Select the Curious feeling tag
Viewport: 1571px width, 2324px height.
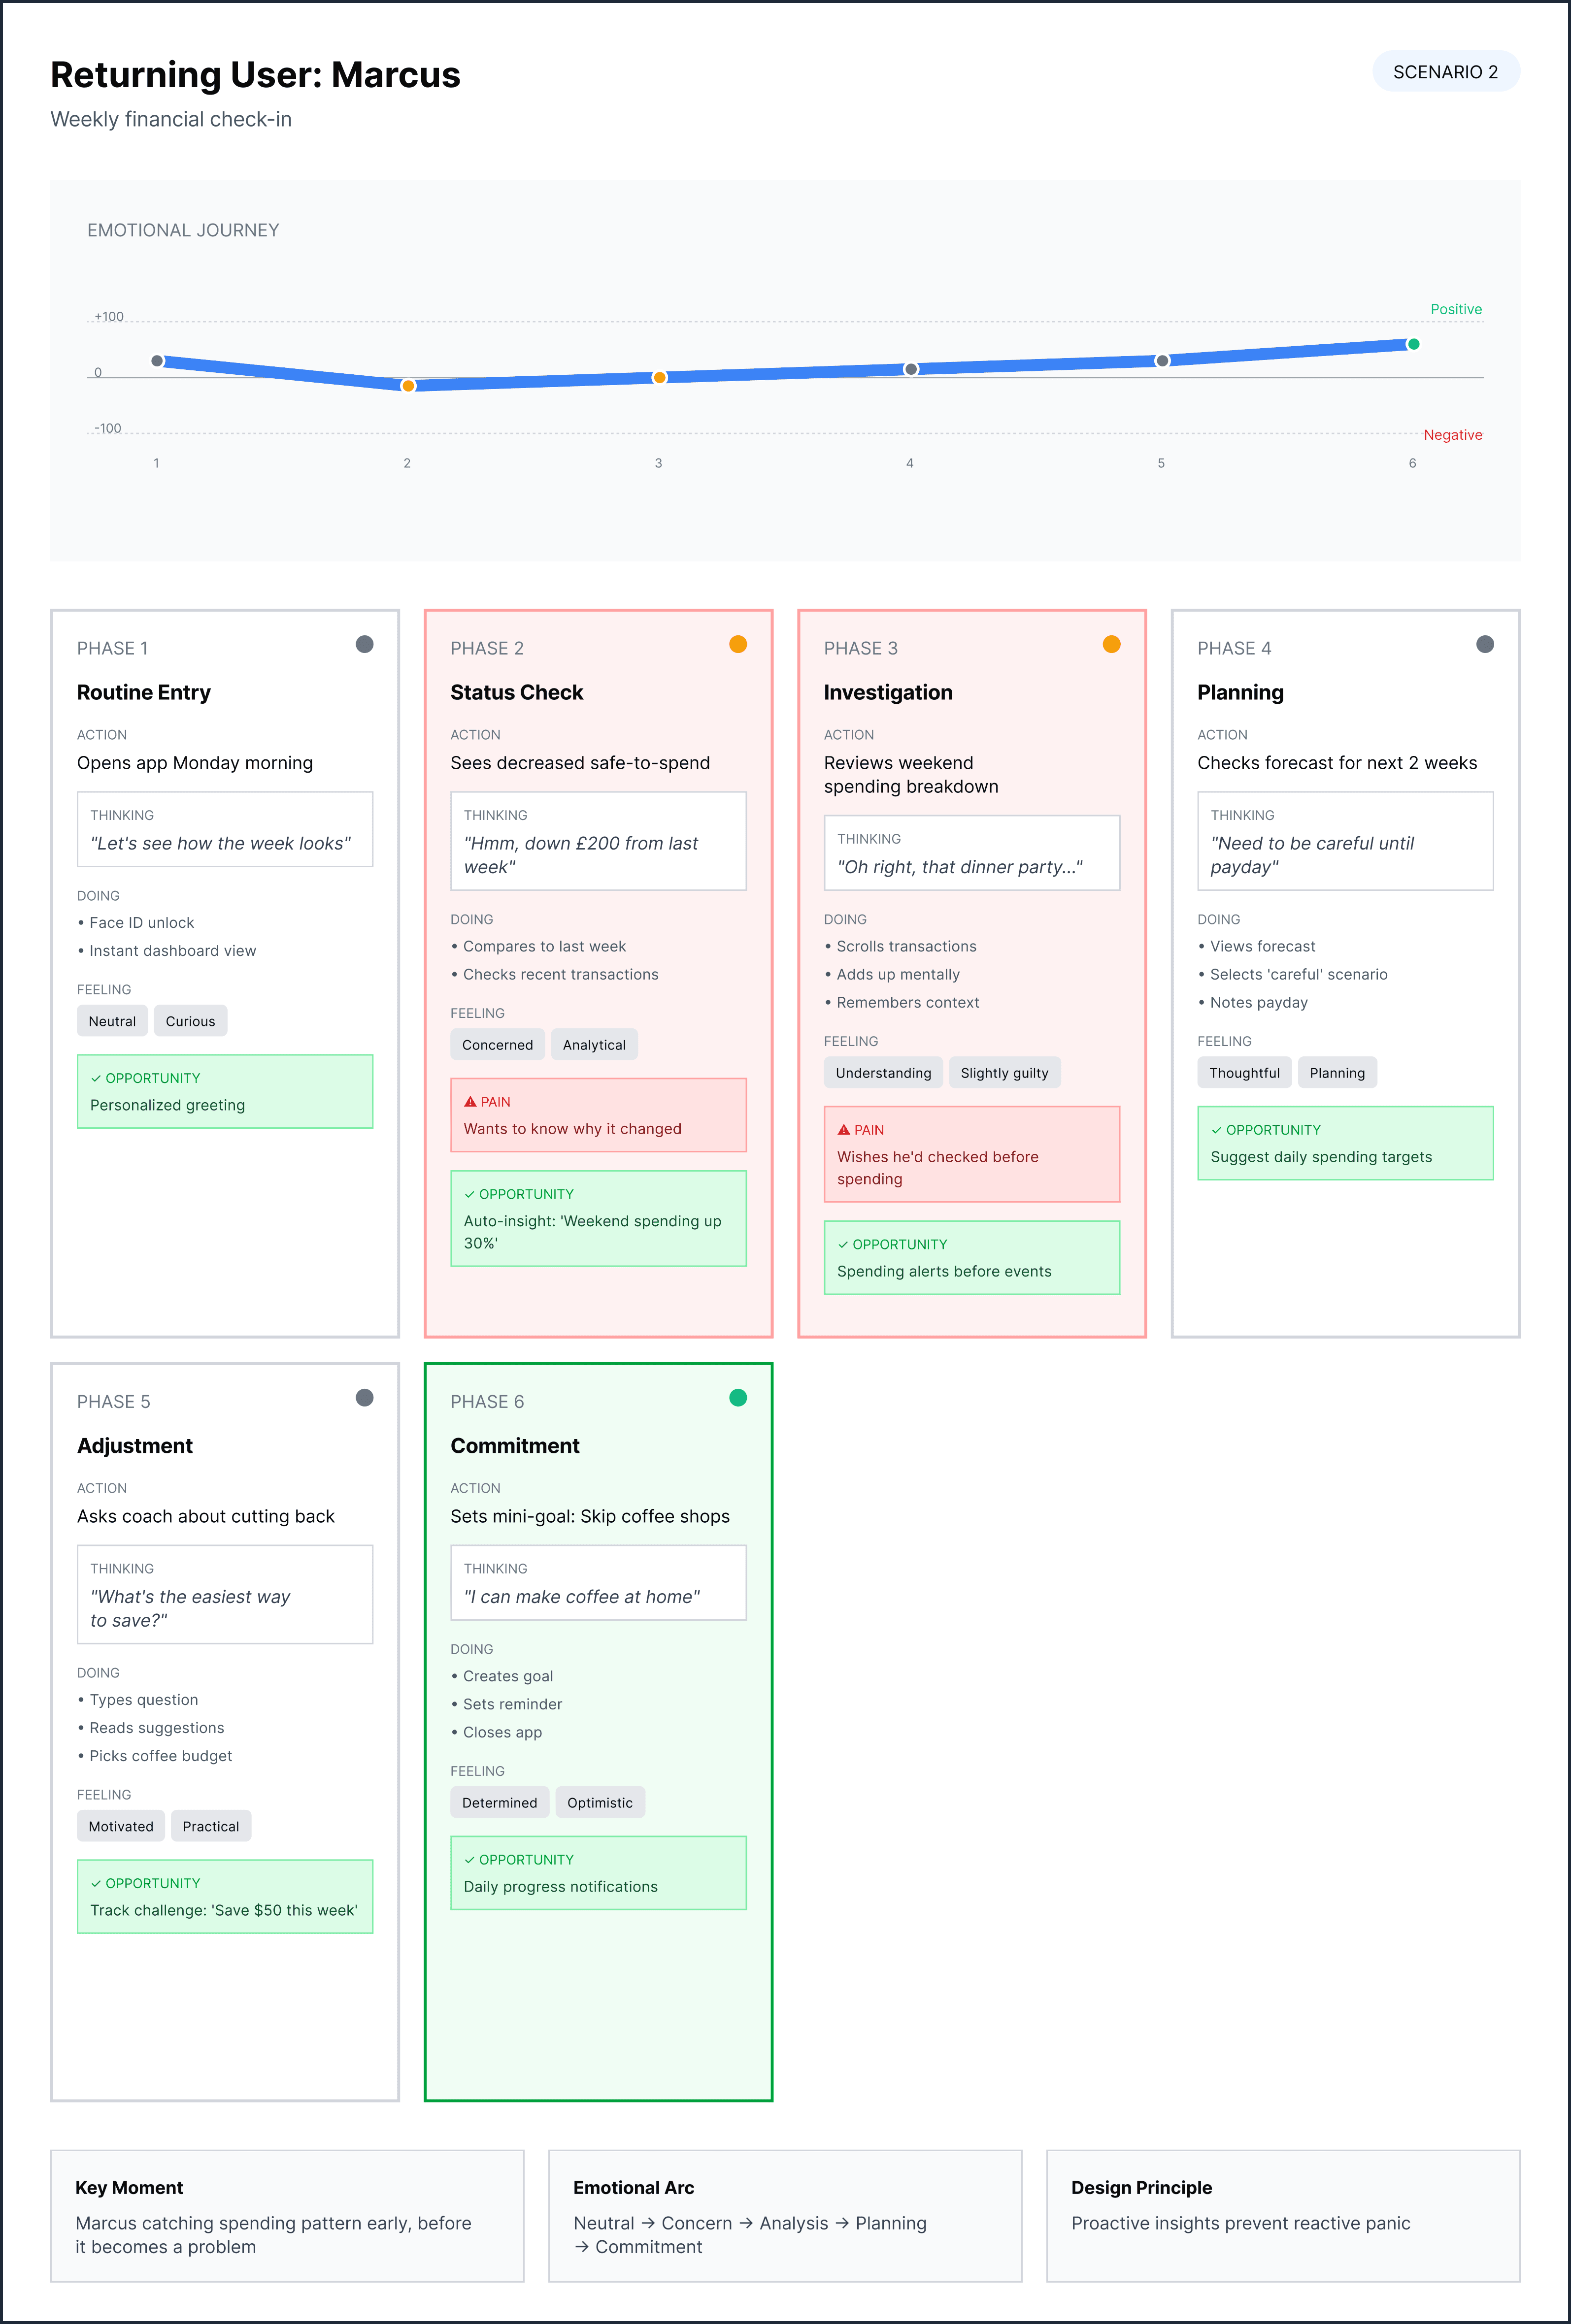click(x=190, y=1021)
